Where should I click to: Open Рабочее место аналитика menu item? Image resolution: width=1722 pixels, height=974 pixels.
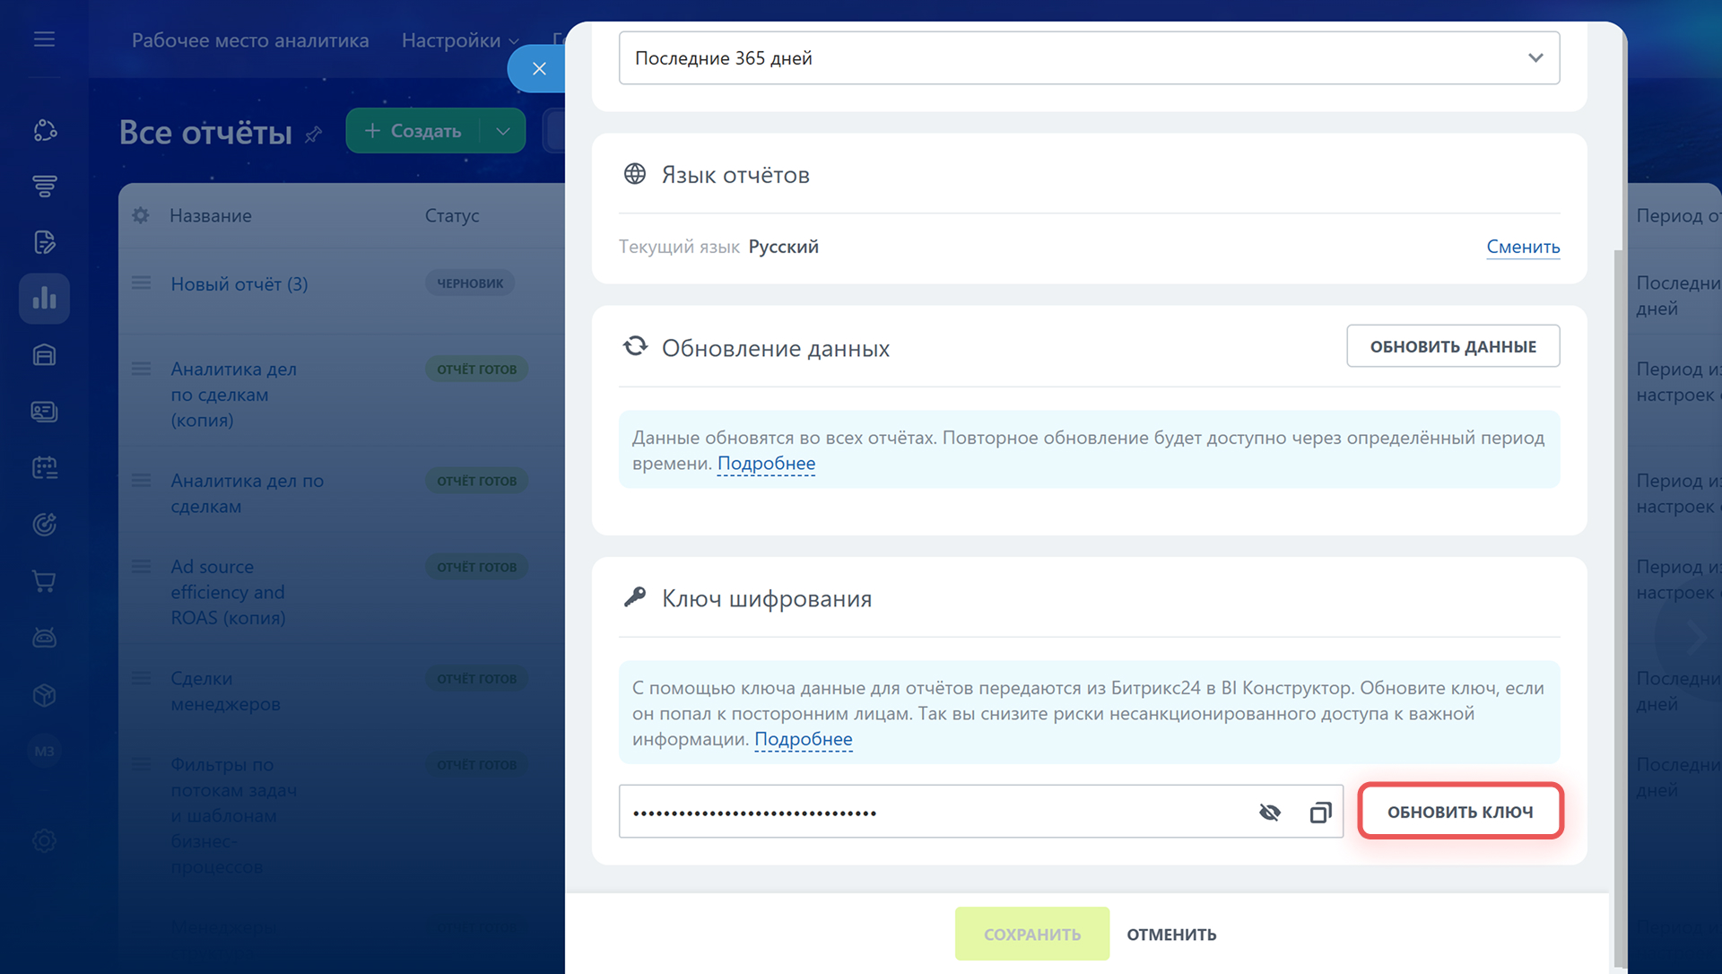point(250,40)
